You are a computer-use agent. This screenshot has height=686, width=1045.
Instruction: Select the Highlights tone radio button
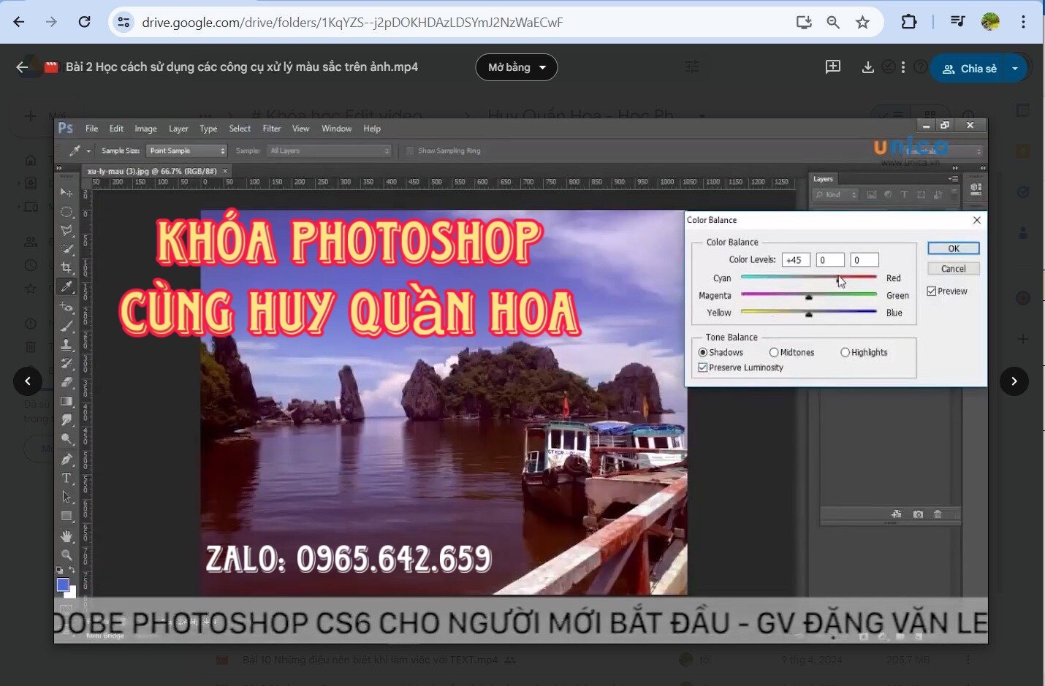point(845,352)
